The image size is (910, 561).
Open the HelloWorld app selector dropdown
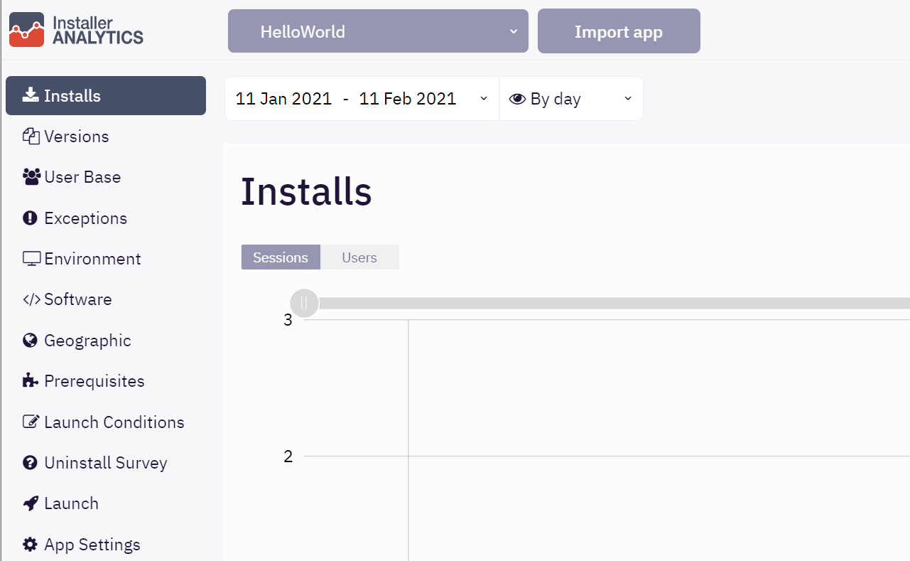[378, 31]
